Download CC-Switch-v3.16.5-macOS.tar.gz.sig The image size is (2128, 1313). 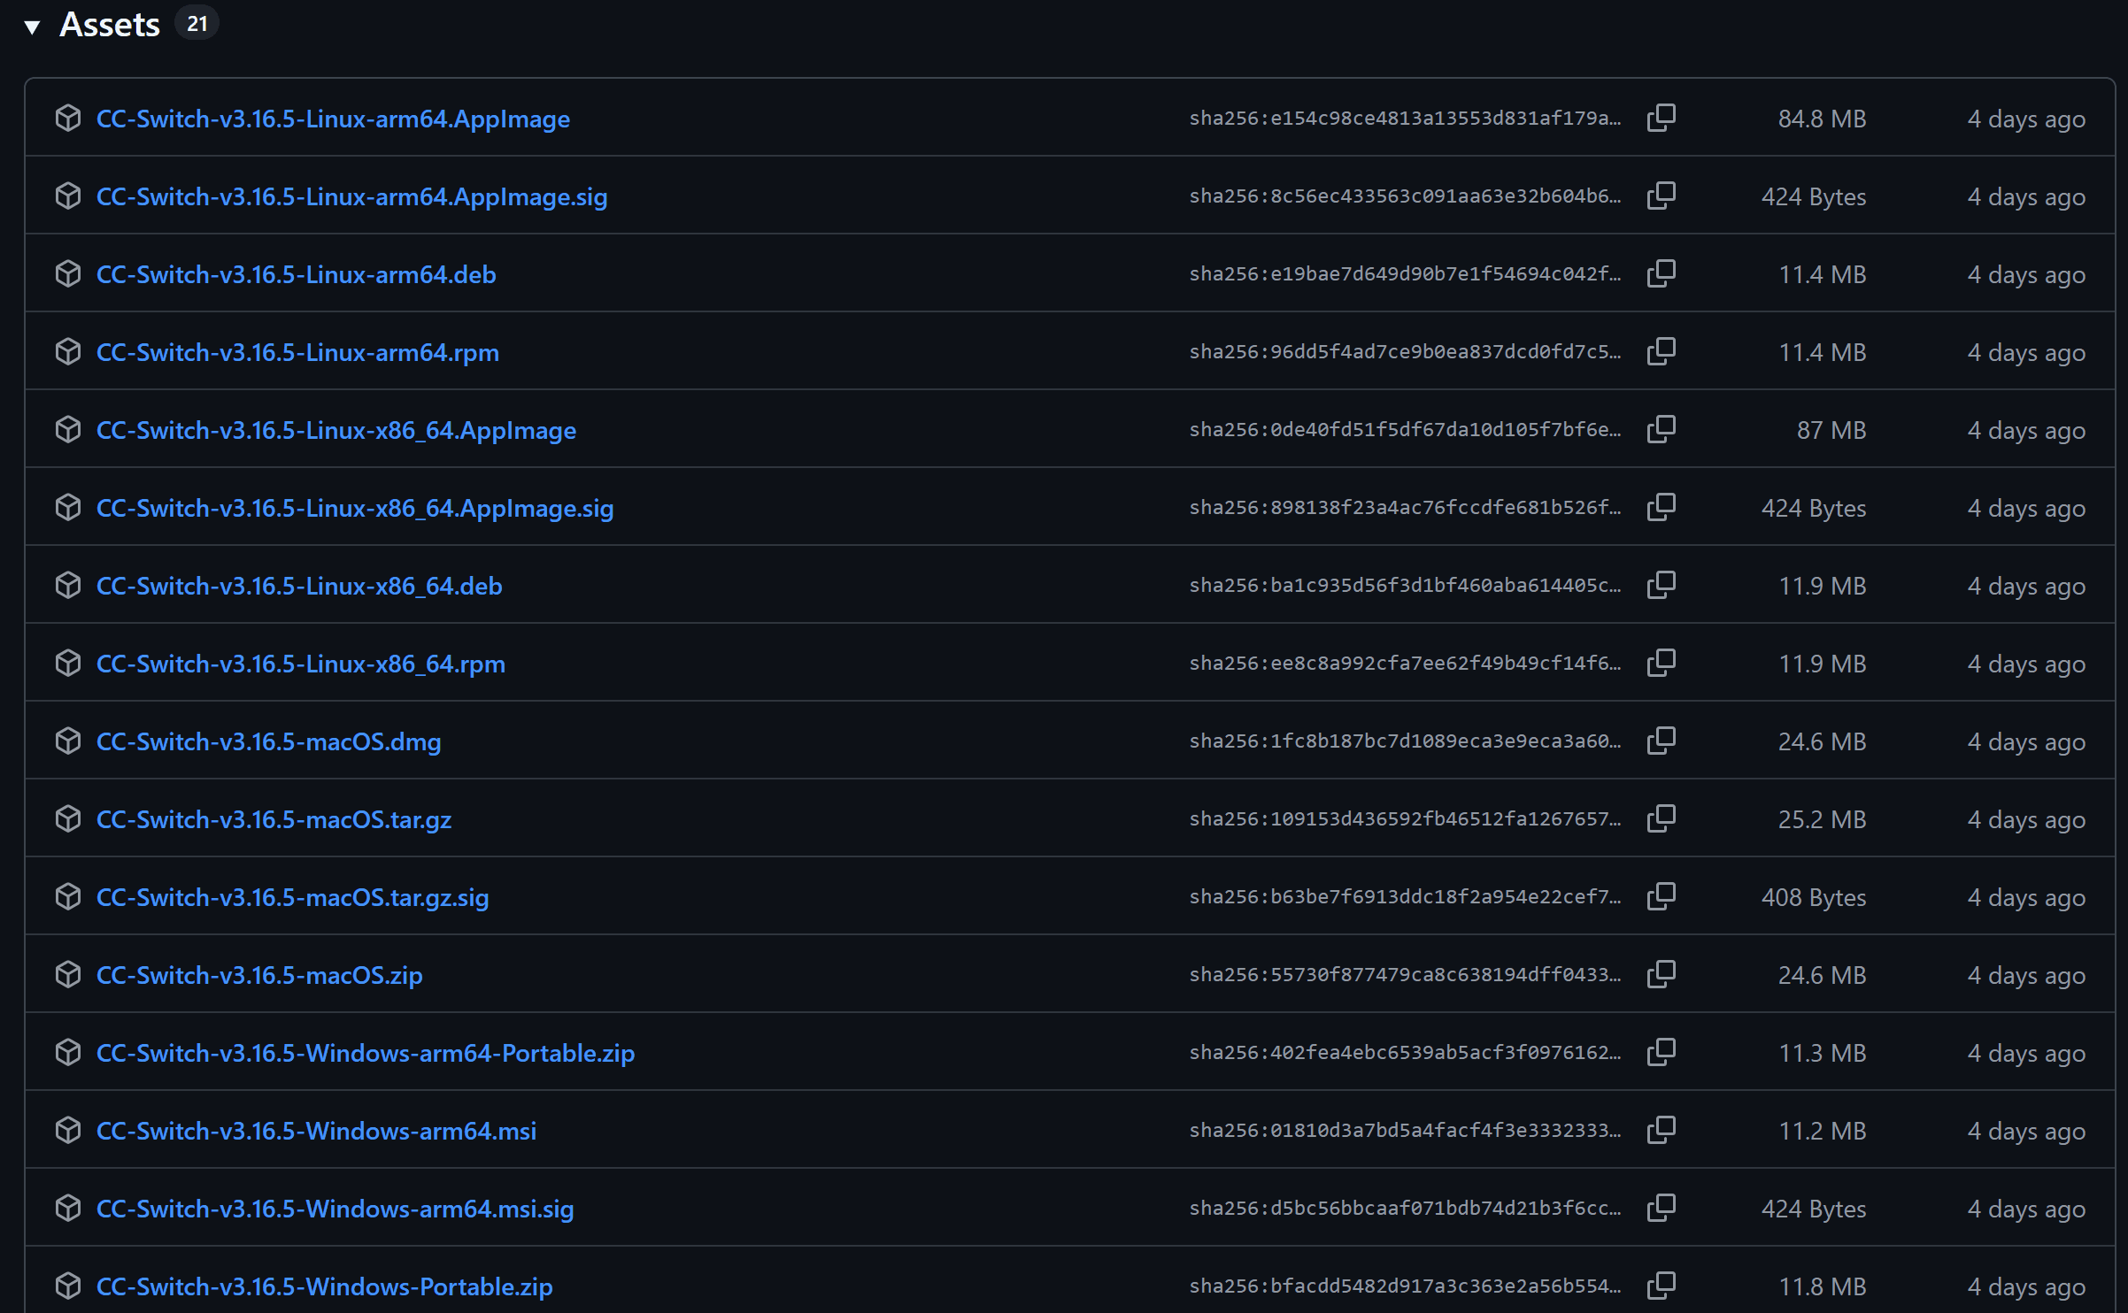point(292,897)
